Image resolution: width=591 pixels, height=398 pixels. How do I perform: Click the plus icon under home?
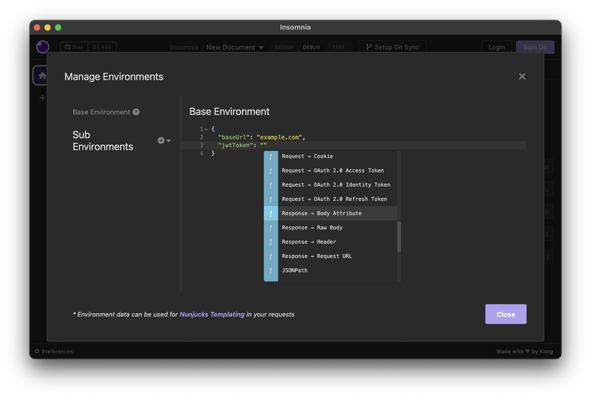[x=42, y=98]
